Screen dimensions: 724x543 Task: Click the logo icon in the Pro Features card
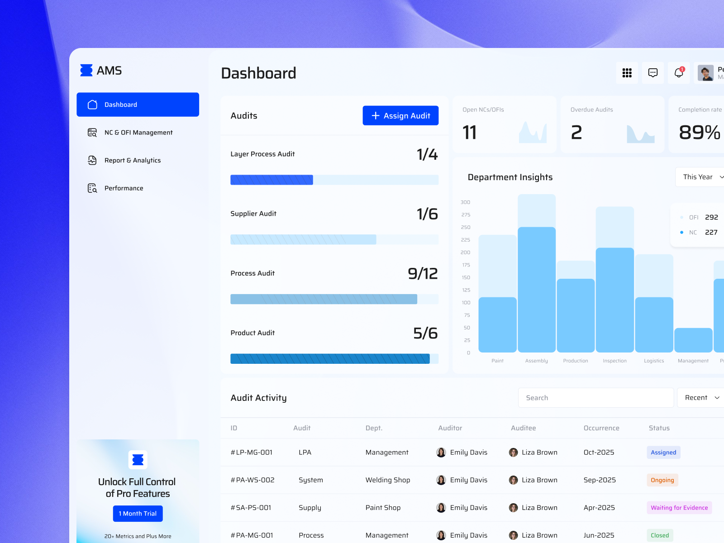tap(138, 460)
